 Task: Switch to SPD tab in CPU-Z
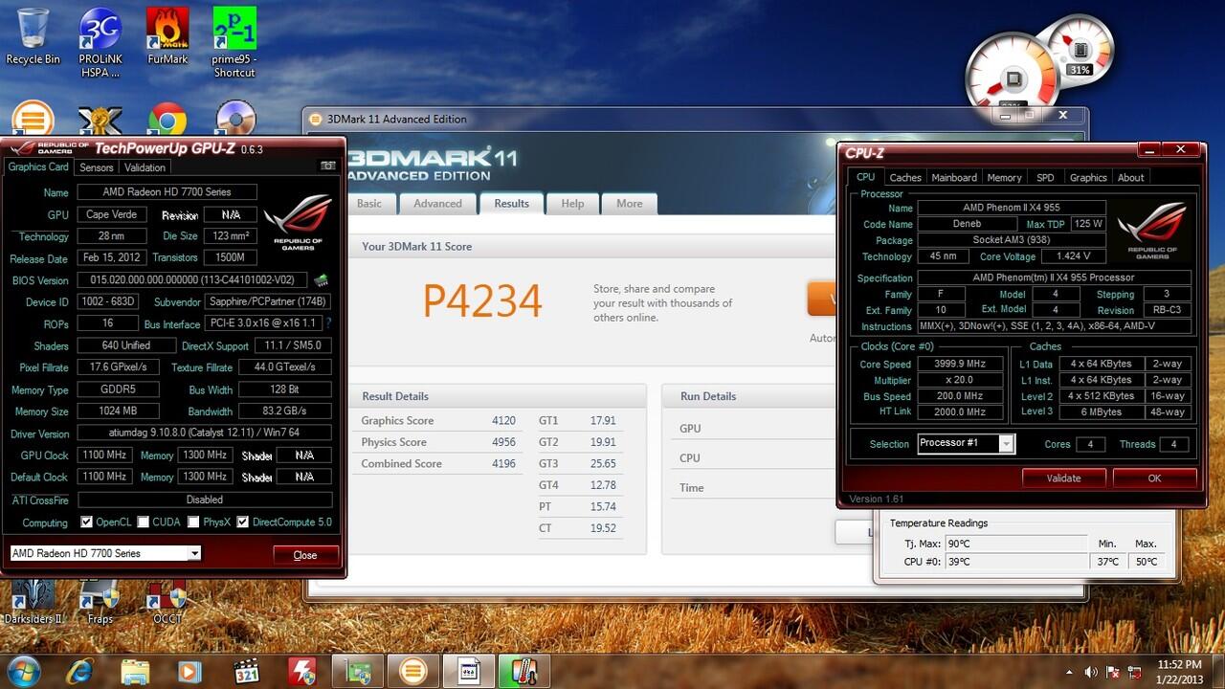click(x=1045, y=177)
